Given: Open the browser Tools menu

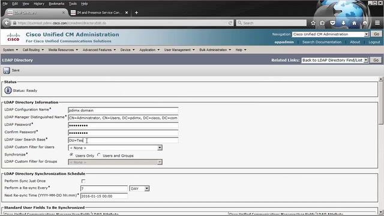Looking at the screenshot, I should click(73, 4).
